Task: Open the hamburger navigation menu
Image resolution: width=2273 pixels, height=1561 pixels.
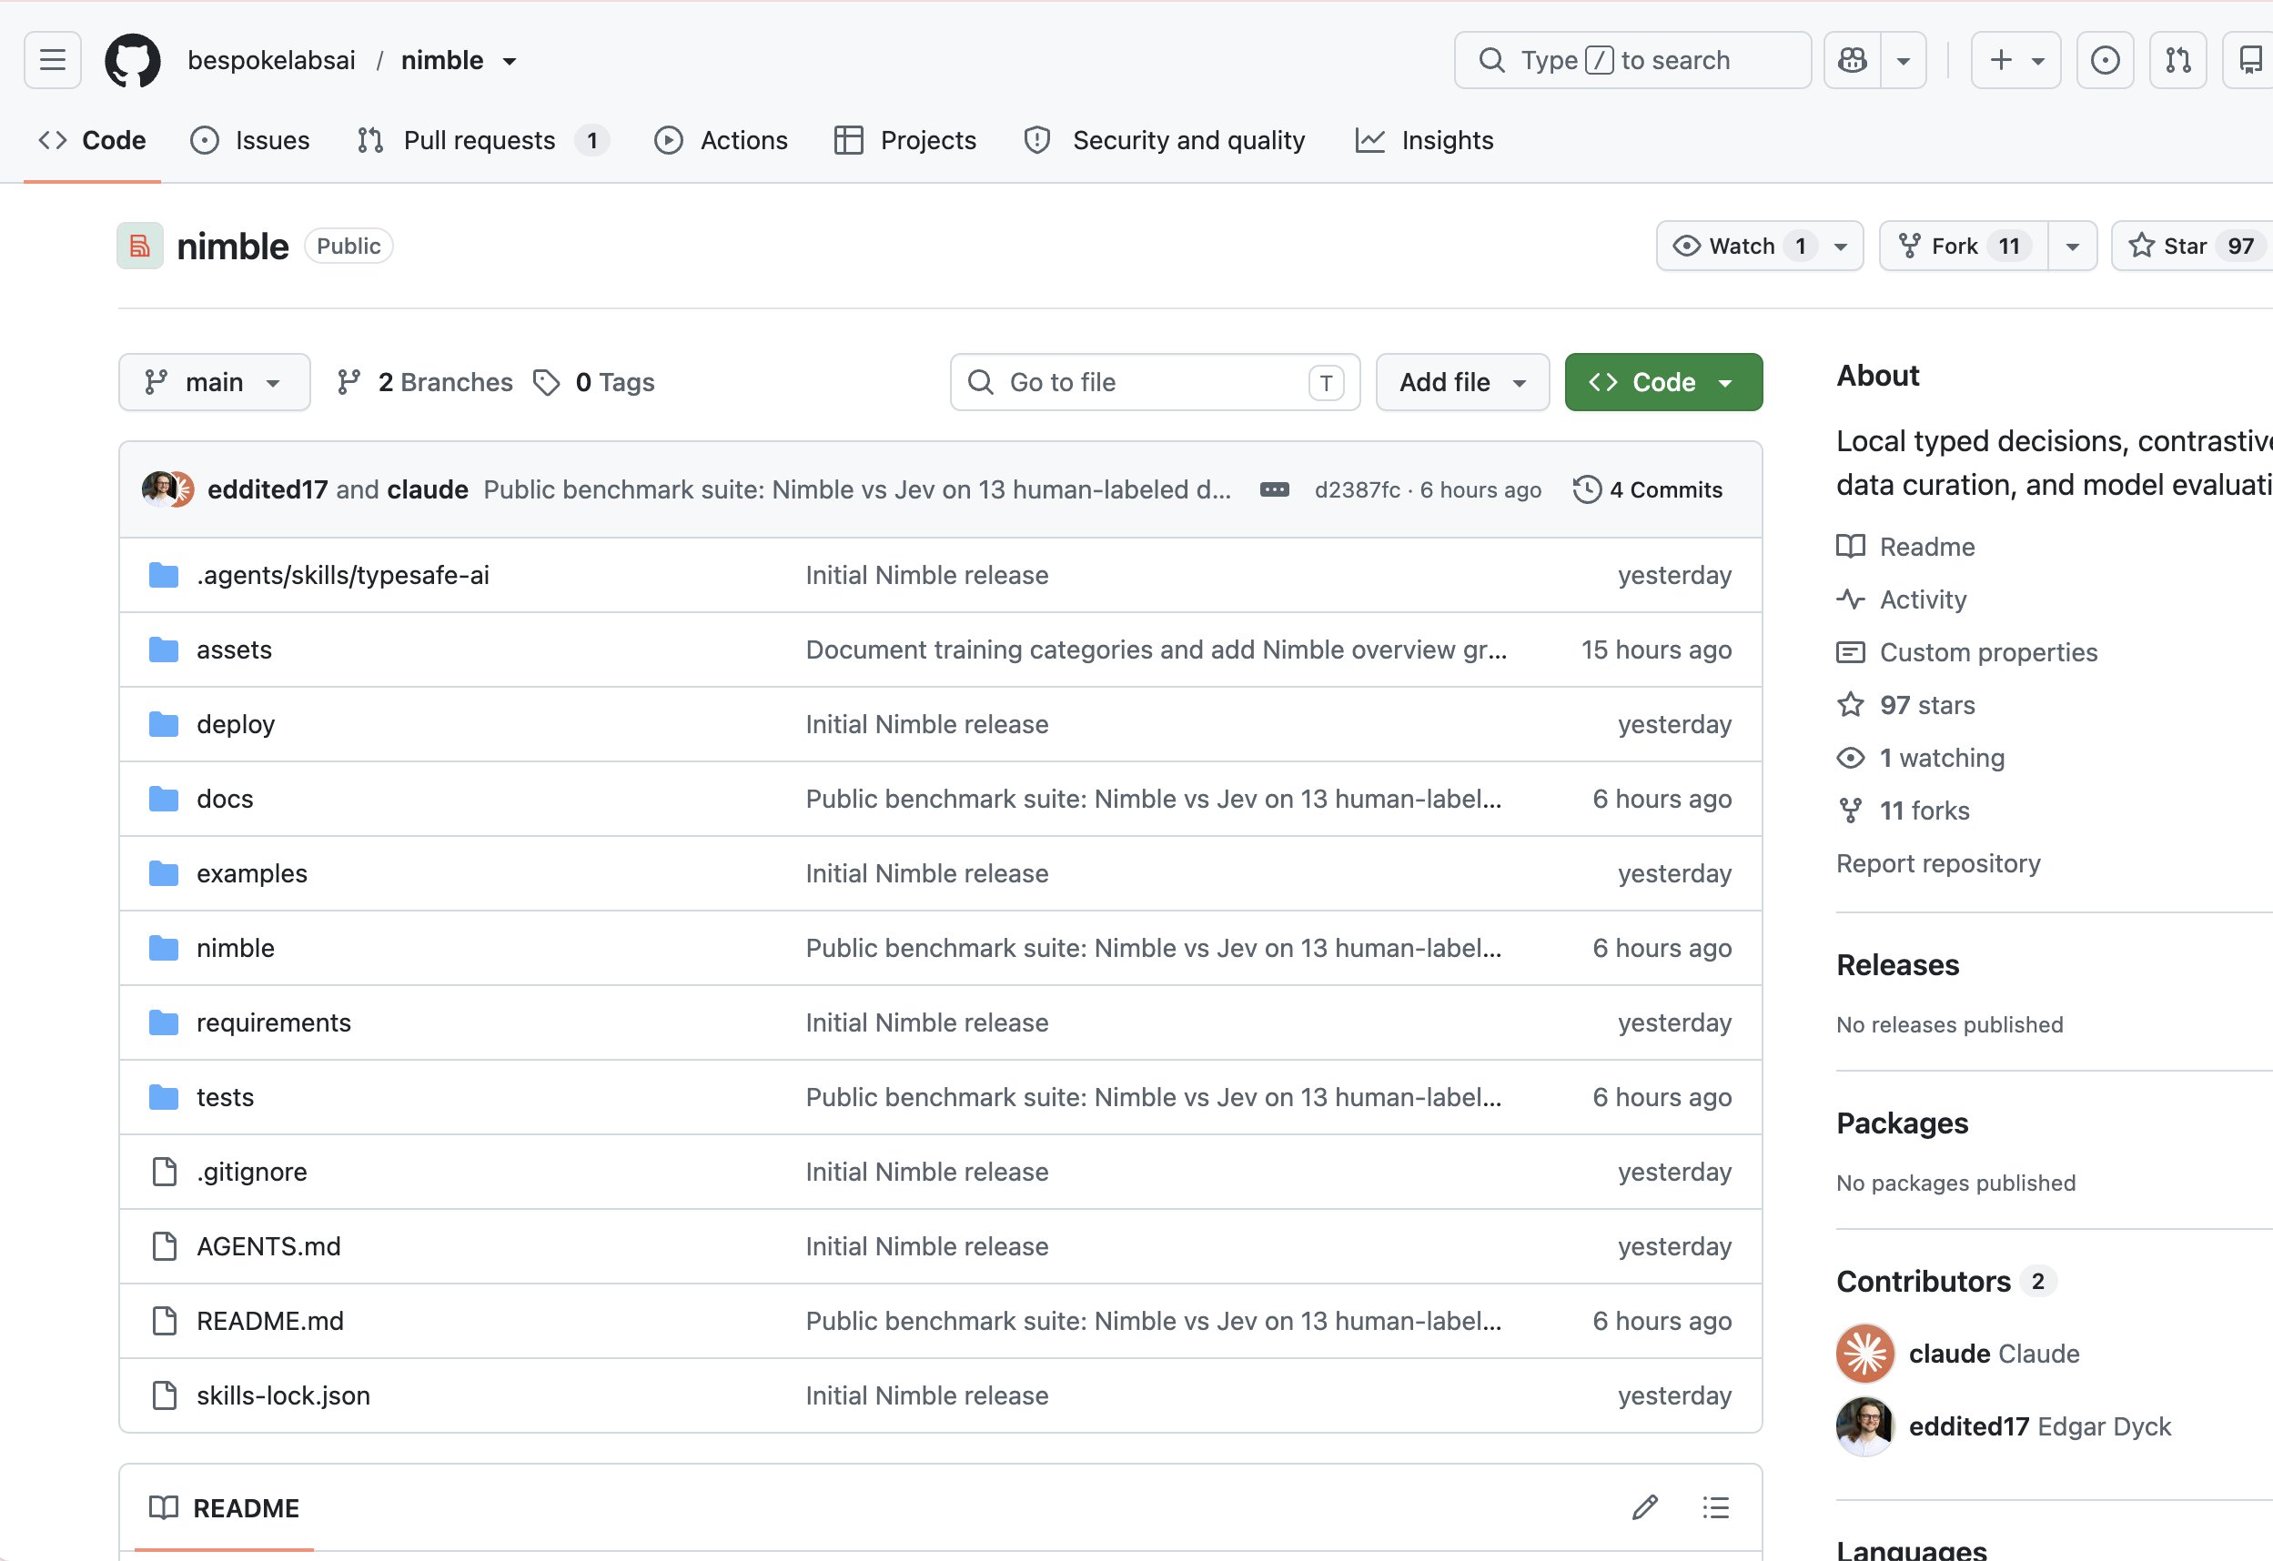Action: click(x=53, y=61)
